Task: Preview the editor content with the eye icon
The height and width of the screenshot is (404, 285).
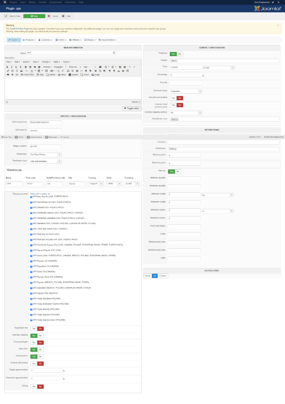Action: pyautogui.click(x=12, y=75)
